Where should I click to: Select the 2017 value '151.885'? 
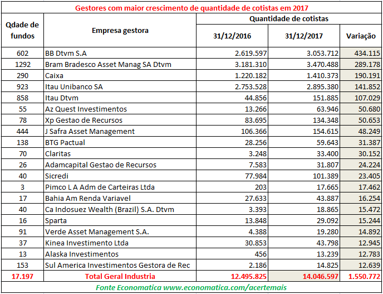tap(304, 98)
